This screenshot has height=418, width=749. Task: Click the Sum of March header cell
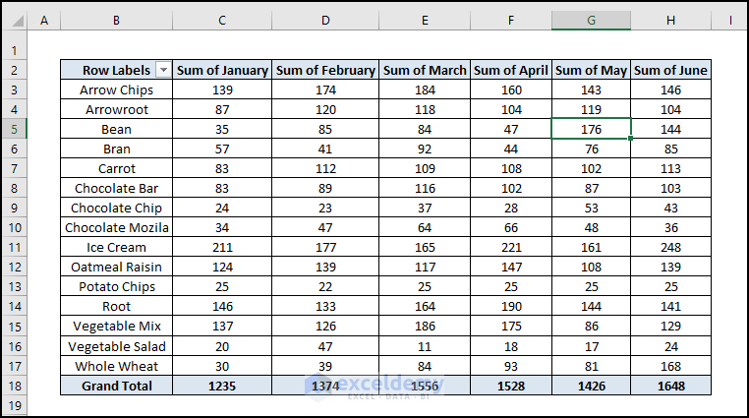(x=425, y=70)
